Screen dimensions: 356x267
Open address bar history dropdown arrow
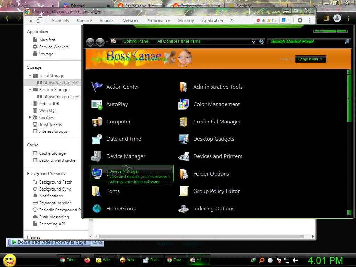(253, 42)
